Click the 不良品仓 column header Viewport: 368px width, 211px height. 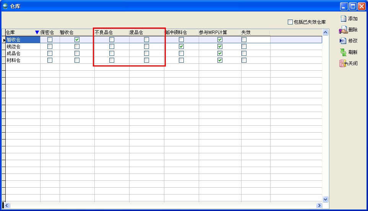point(112,32)
